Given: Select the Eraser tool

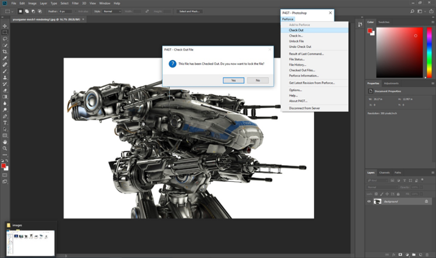Looking at the screenshot, I should [5, 90].
